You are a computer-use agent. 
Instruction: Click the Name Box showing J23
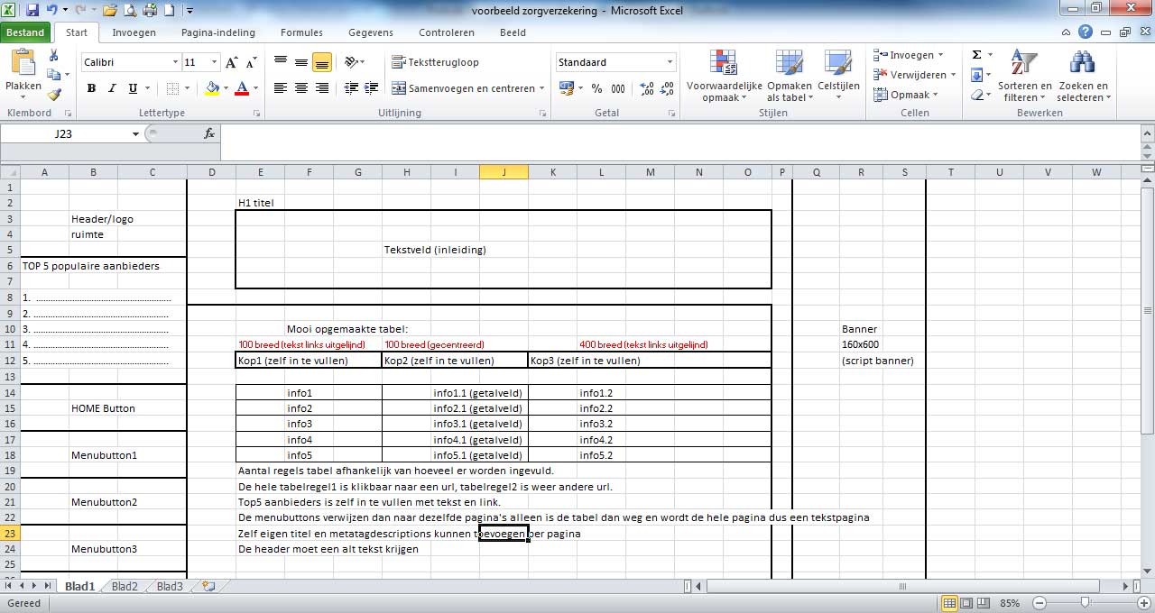coord(64,133)
